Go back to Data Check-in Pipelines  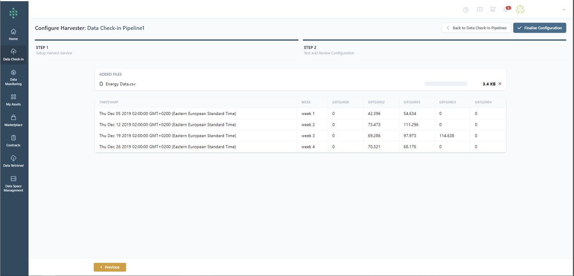pyautogui.click(x=476, y=28)
